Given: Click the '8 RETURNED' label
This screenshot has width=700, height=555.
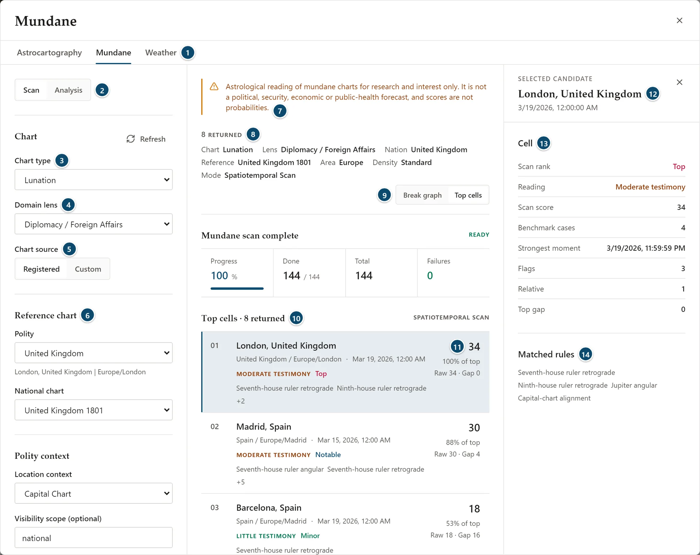Looking at the screenshot, I should [x=222, y=134].
